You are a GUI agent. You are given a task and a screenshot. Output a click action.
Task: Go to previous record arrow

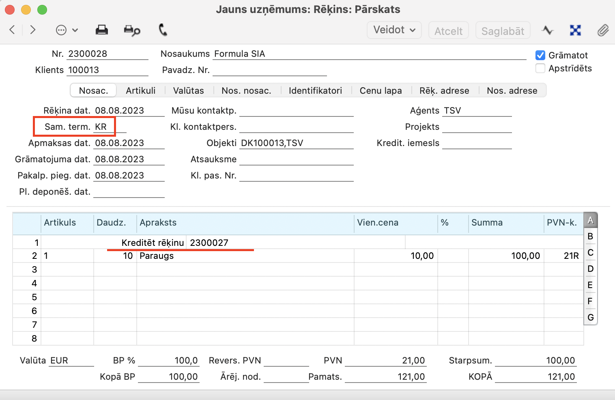(13, 30)
